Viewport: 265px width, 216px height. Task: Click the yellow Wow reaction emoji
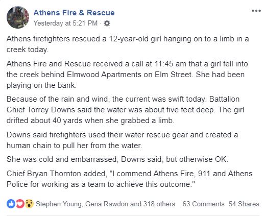click(29, 204)
